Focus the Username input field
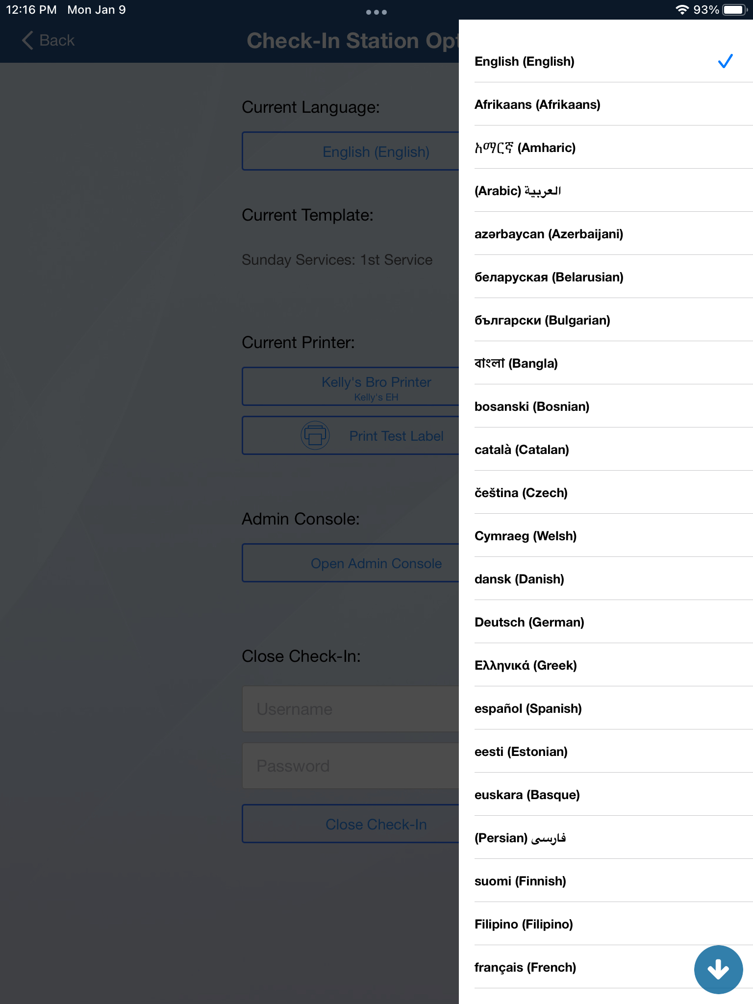 [x=351, y=709]
